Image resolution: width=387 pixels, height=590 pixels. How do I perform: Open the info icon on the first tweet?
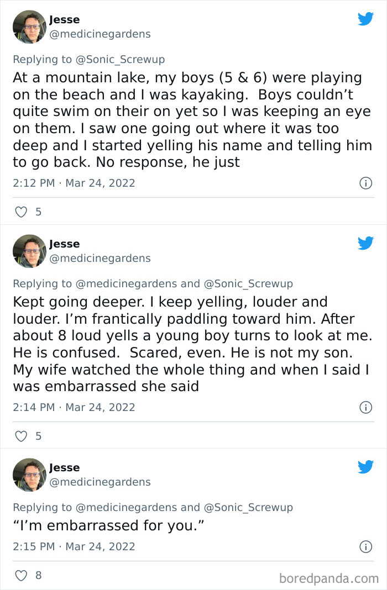click(x=366, y=183)
